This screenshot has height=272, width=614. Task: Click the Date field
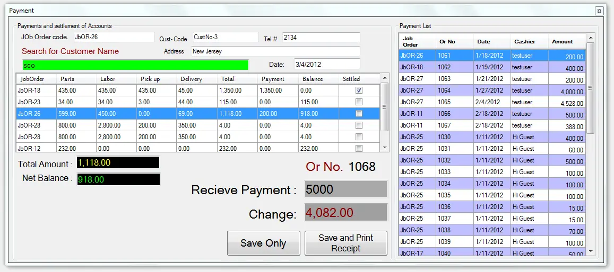click(326, 64)
